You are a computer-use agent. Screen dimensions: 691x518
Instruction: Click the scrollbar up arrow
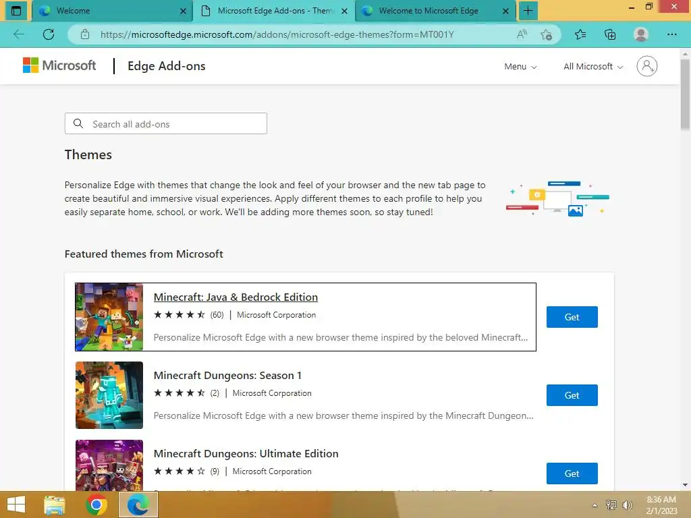685,53
